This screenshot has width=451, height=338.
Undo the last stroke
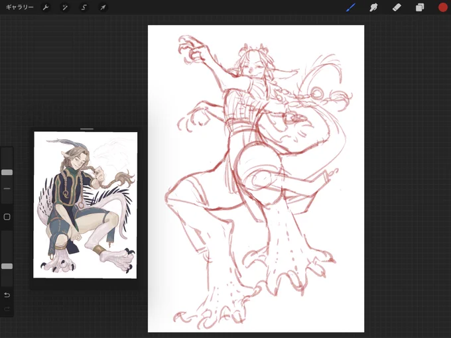pyautogui.click(x=7, y=295)
